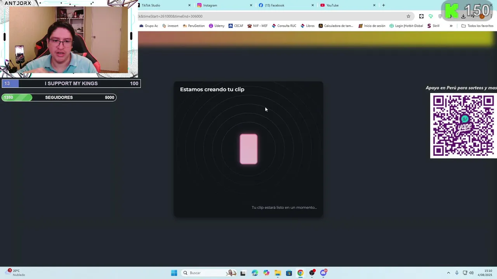
Task: Launch Microsoft Edge from the taskbar
Action: pyautogui.click(x=255, y=273)
